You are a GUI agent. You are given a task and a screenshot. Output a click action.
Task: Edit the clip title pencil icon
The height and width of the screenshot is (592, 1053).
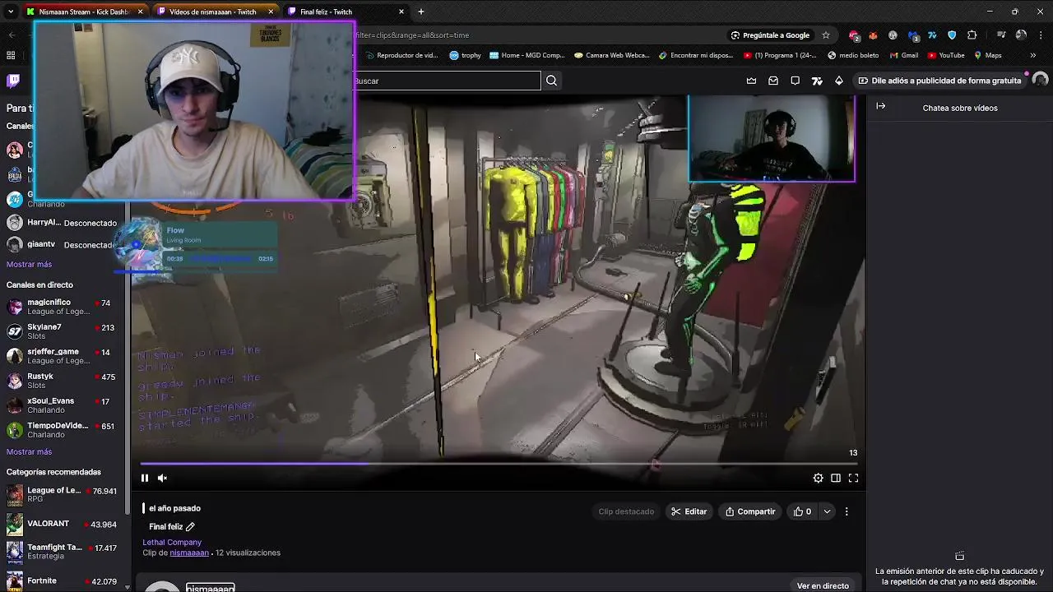click(190, 527)
